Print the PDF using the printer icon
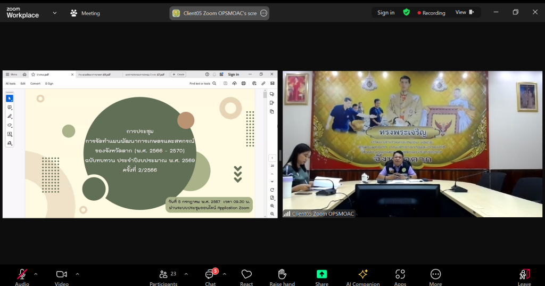 244,84
